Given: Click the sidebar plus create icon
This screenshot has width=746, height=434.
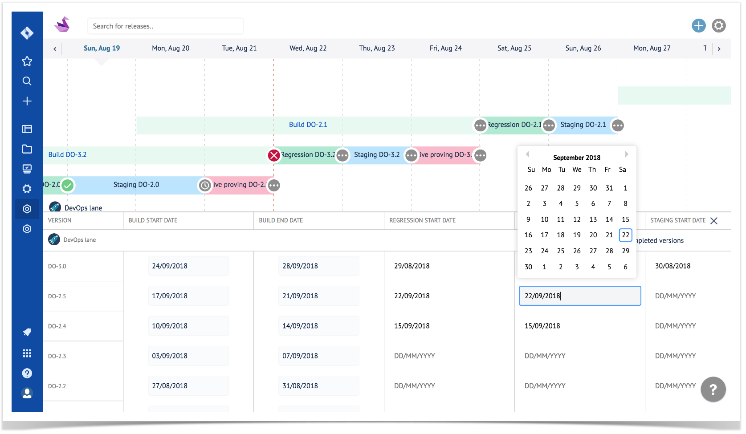Looking at the screenshot, I should coord(27,101).
